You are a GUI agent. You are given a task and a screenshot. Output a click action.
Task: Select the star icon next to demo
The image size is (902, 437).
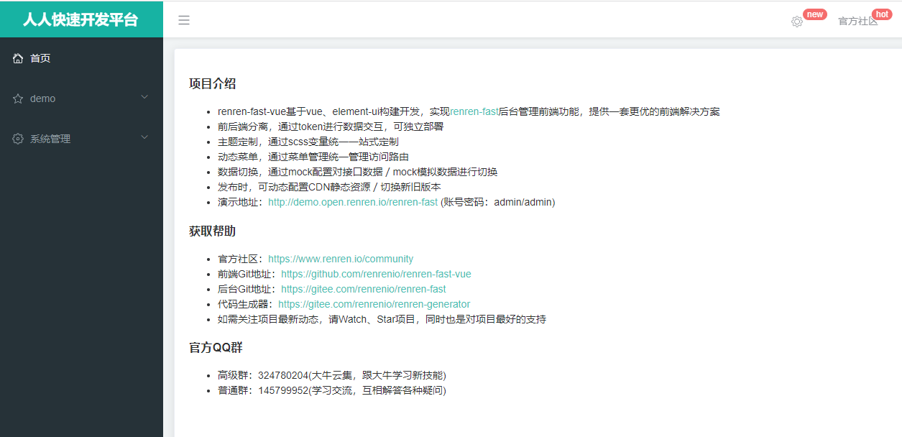[18, 98]
